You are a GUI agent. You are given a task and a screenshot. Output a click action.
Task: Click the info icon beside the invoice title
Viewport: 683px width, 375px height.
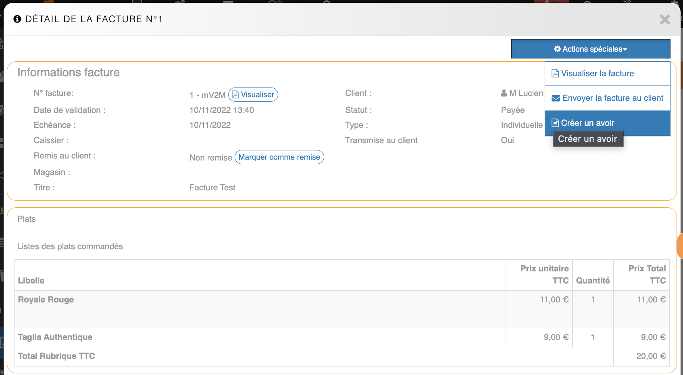coord(17,19)
